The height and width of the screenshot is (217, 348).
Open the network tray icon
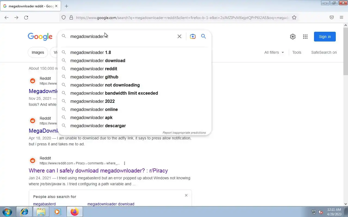click(x=314, y=212)
